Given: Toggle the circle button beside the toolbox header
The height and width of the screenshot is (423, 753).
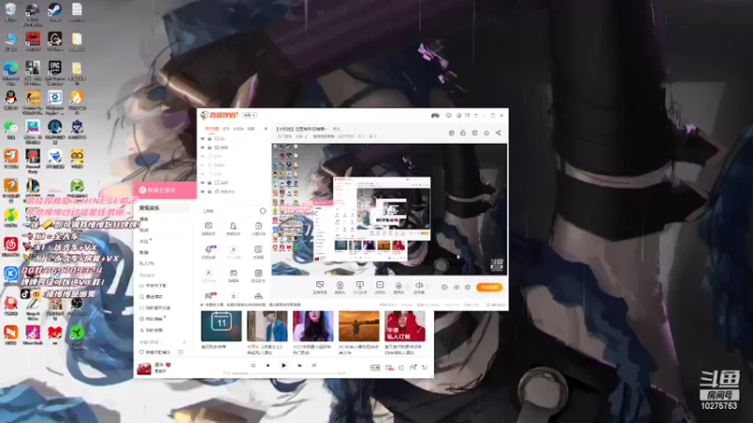Looking at the screenshot, I should (x=263, y=211).
